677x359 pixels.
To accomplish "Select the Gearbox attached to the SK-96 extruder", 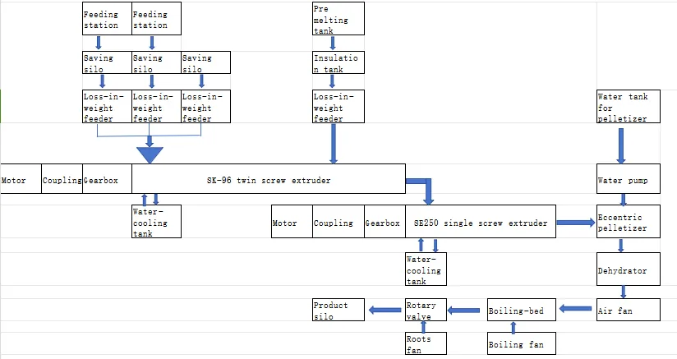I will [107, 178].
